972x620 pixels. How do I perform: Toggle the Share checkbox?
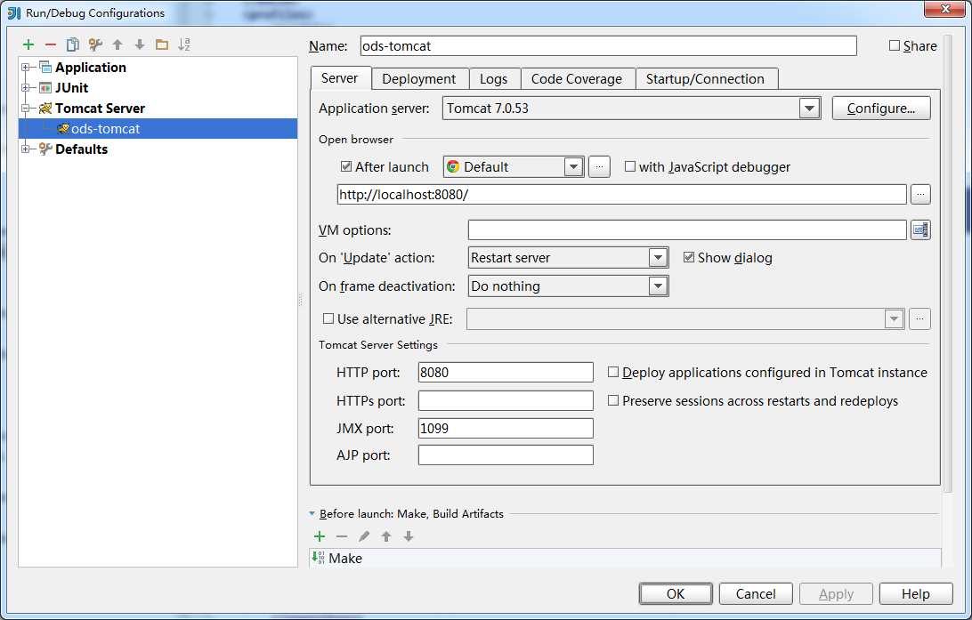pos(895,45)
